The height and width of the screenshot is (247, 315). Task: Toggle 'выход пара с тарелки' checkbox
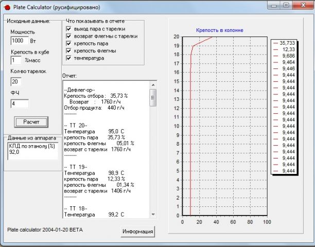point(68,29)
